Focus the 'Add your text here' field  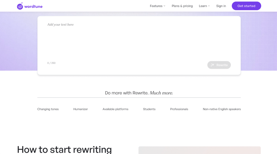click(138, 38)
